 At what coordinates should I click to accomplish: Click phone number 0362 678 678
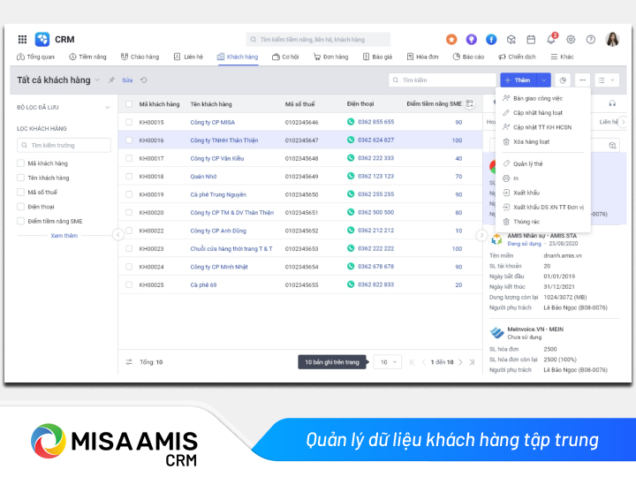pyautogui.click(x=375, y=267)
